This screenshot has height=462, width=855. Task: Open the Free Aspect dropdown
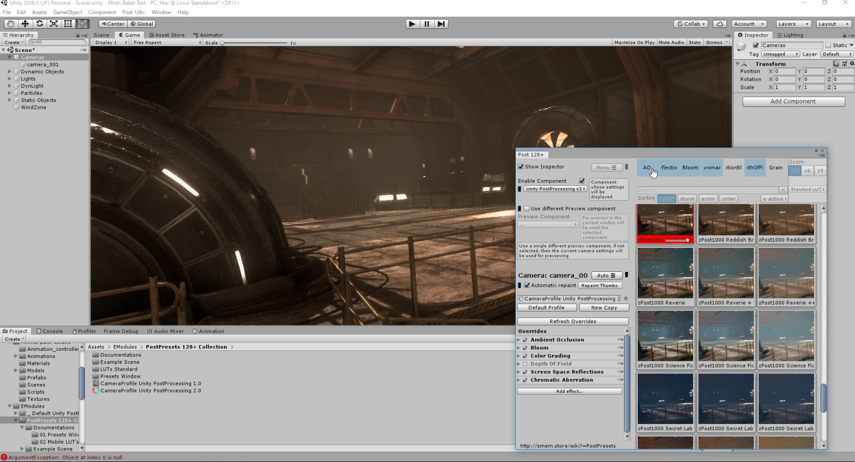point(167,42)
